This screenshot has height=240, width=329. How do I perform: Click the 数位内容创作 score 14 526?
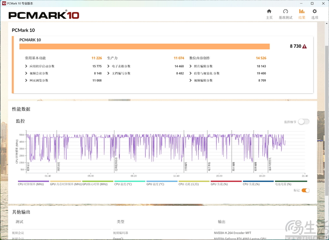(261, 58)
